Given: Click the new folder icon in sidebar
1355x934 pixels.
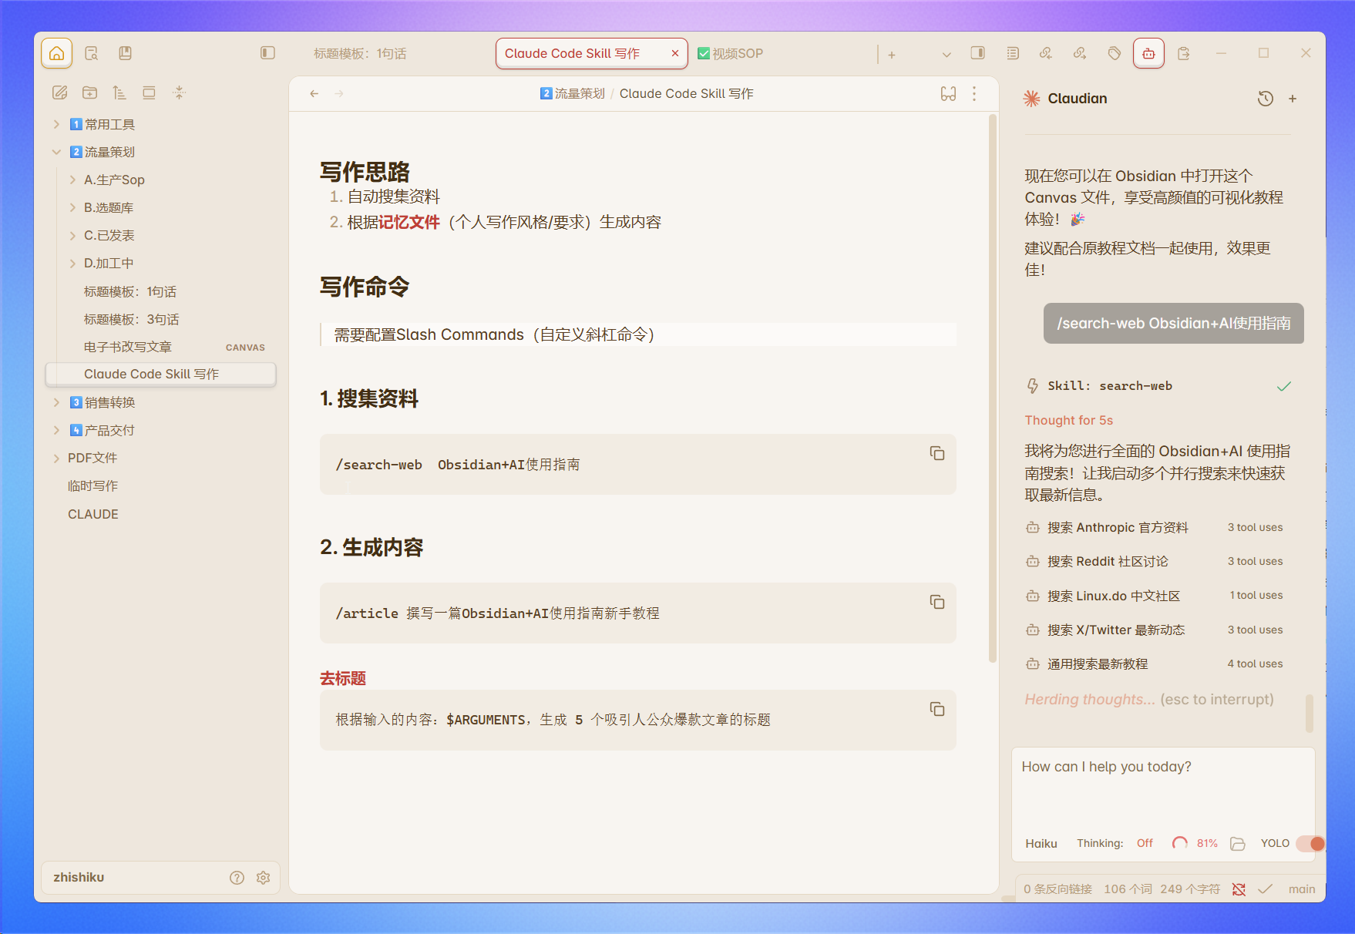Looking at the screenshot, I should (x=89, y=93).
